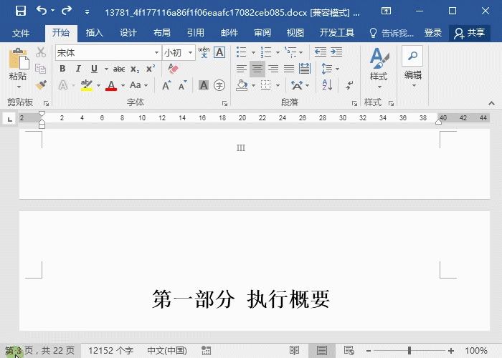The height and width of the screenshot is (358, 502).
Task: Open the wén phonetic guide tool
Action: (x=204, y=52)
